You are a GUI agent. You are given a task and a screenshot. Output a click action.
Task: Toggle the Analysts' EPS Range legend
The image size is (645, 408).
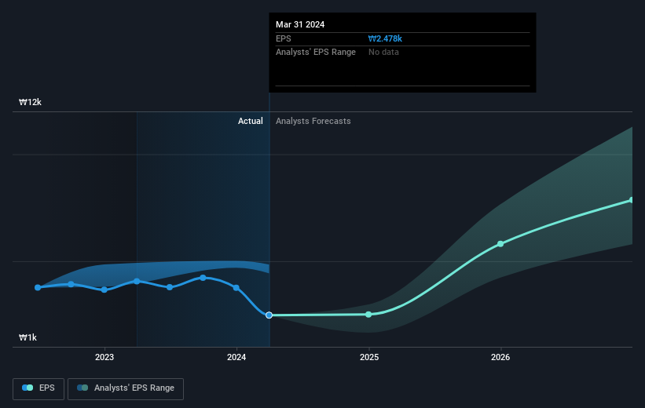click(x=126, y=388)
